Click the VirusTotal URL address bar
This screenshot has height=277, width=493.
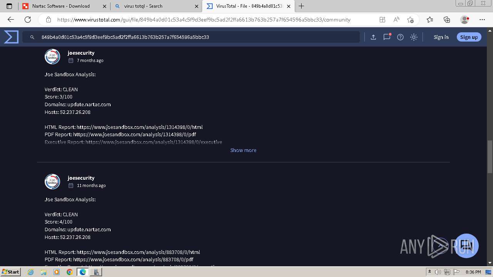coord(204,20)
